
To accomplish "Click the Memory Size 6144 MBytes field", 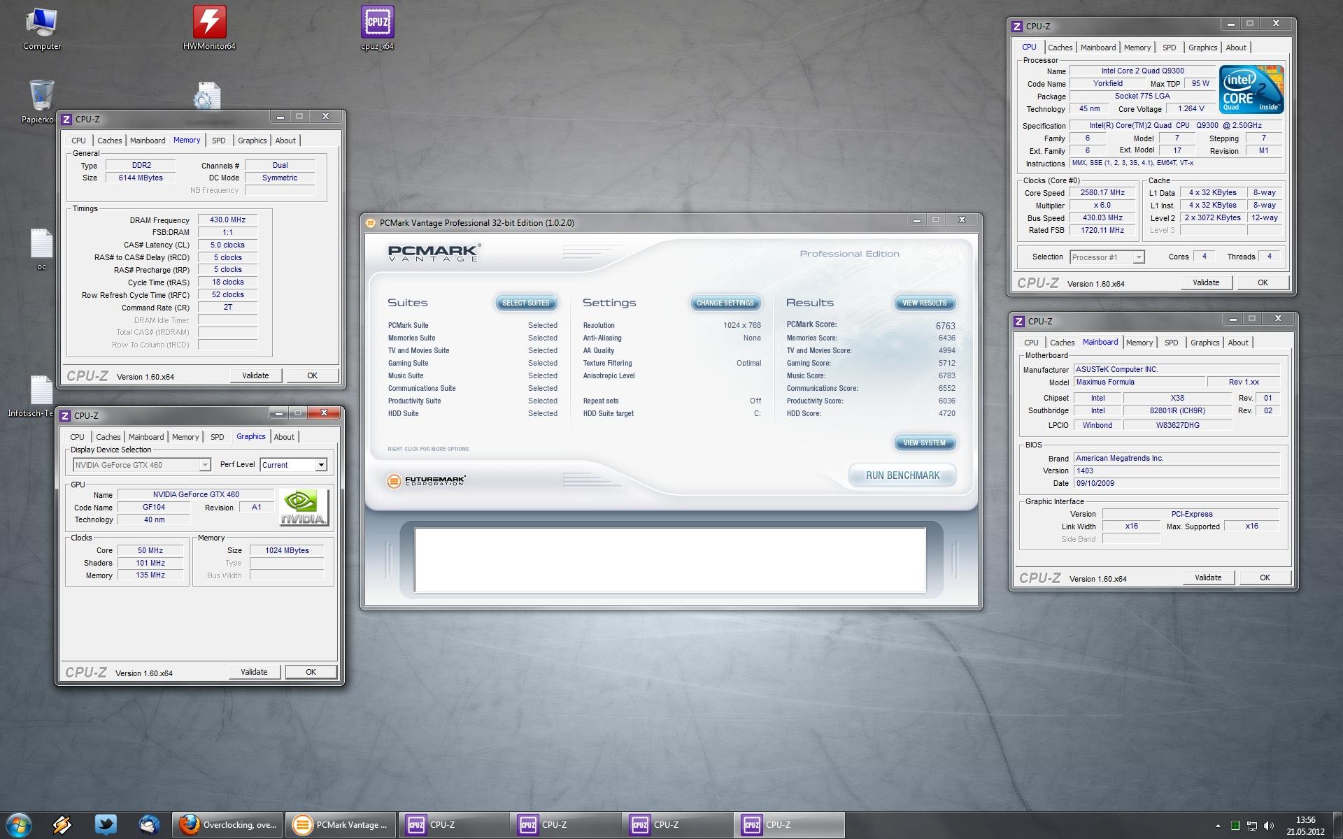I will click(x=141, y=178).
